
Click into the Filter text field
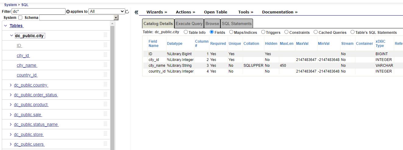[38, 12]
